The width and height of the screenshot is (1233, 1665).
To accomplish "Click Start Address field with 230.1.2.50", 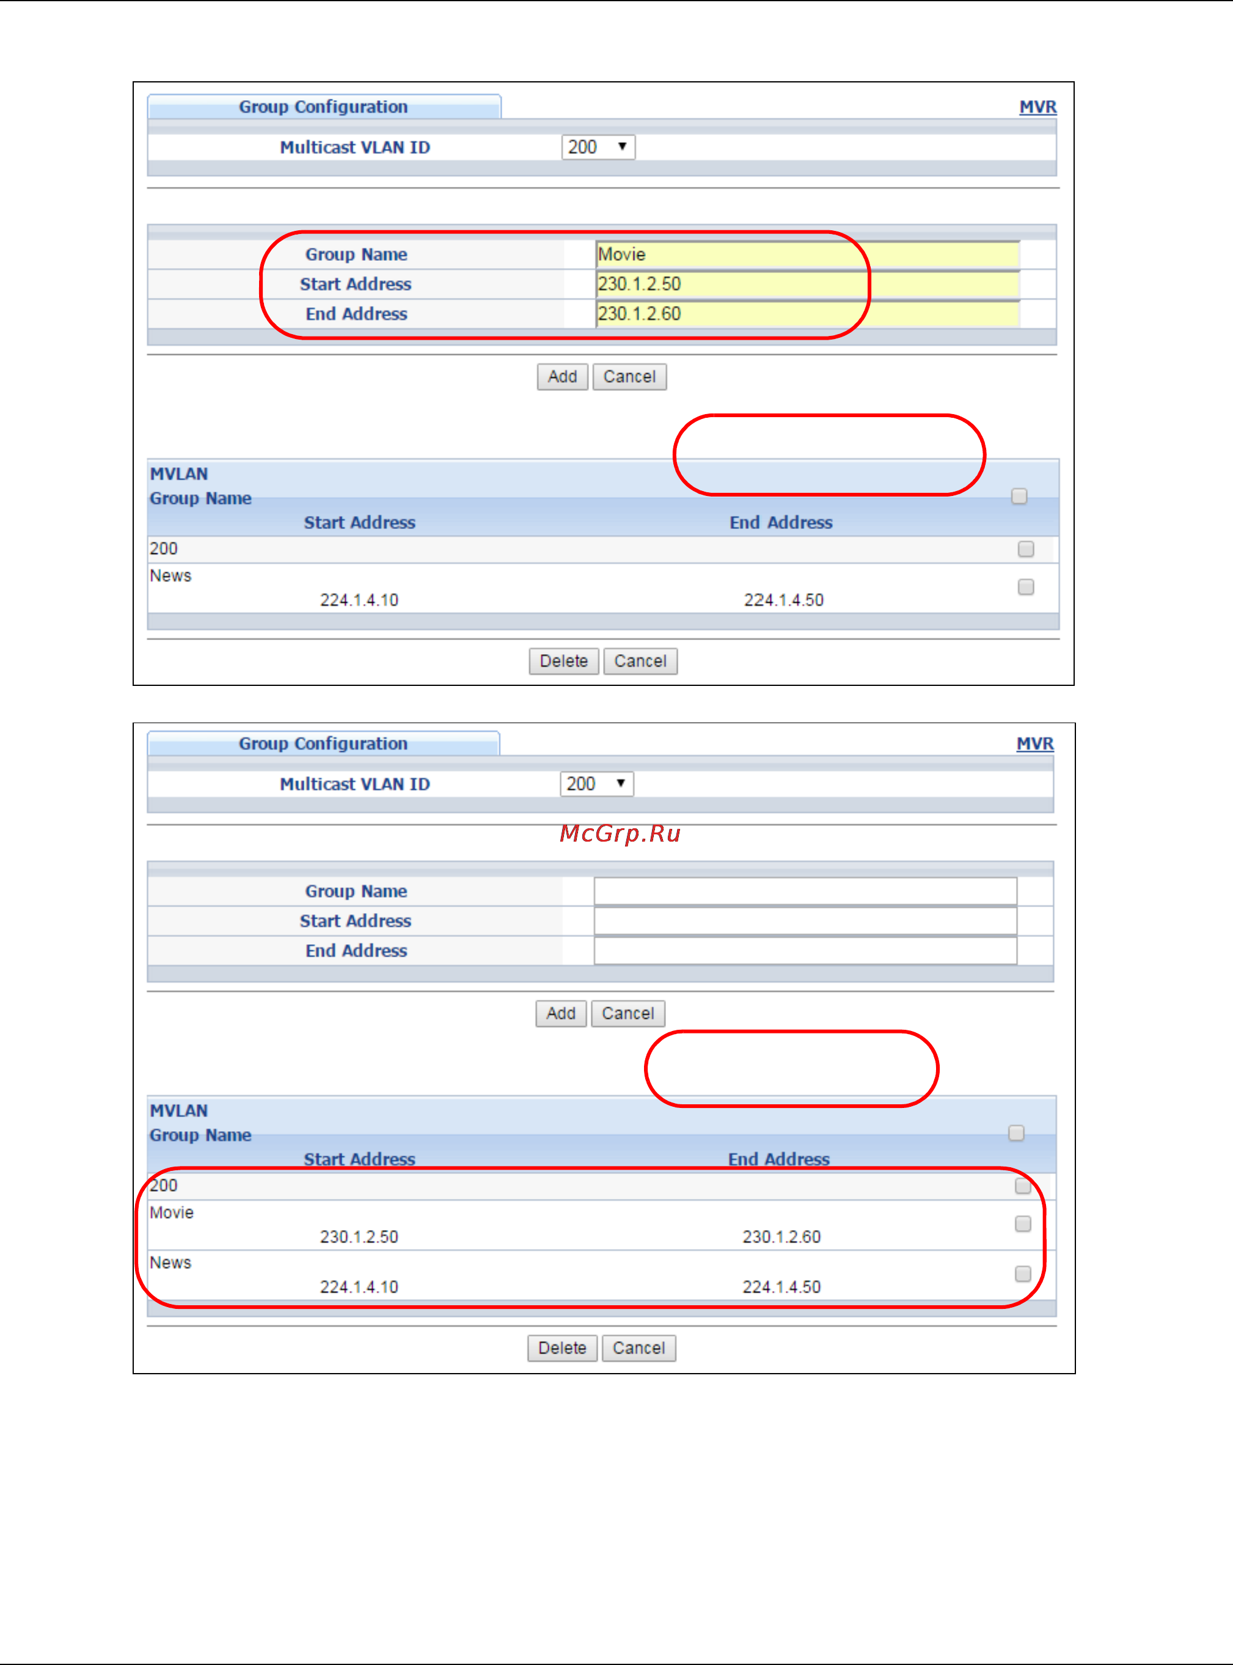I will pos(808,284).
